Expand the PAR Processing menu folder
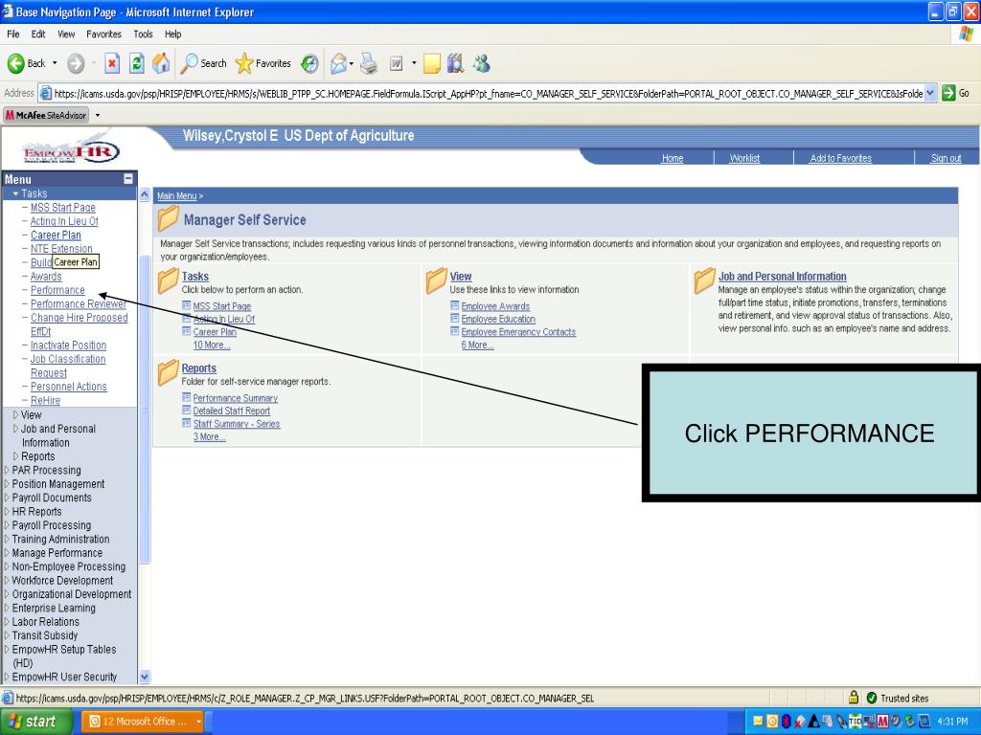Viewport: 981px width, 735px height. (7, 469)
